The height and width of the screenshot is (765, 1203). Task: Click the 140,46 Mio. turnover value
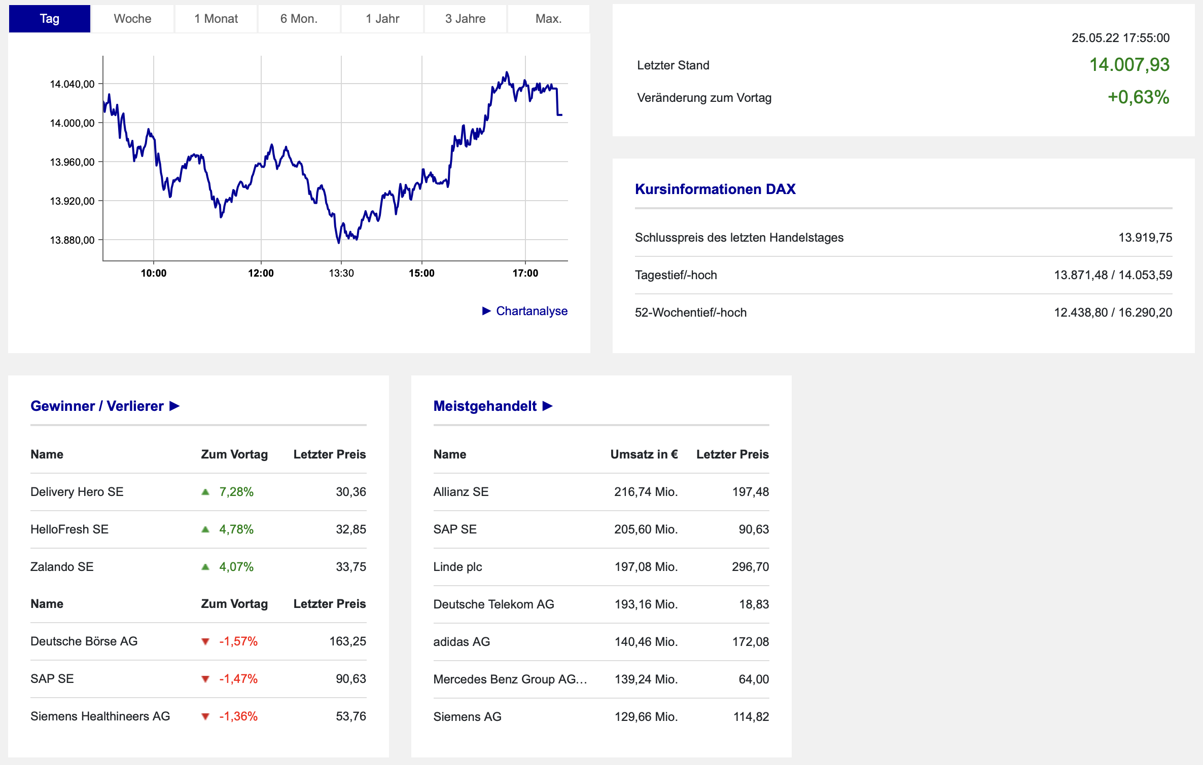point(646,642)
